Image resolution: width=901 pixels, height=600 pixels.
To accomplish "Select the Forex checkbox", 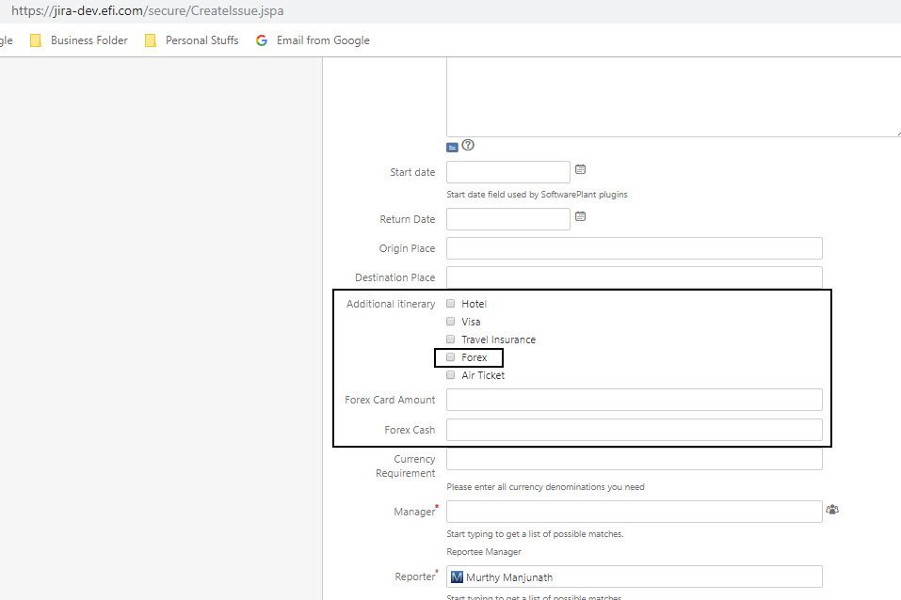I will (x=451, y=357).
